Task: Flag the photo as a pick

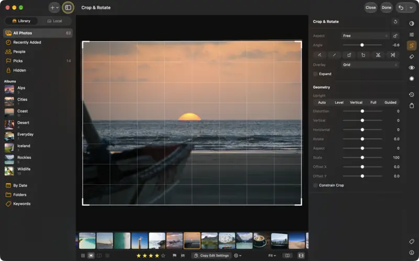Action: coord(174,255)
